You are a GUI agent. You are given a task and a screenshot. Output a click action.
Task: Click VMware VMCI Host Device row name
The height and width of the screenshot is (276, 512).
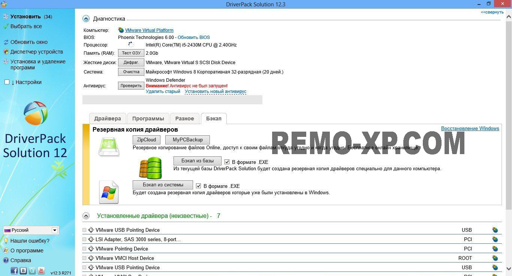click(125, 258)
